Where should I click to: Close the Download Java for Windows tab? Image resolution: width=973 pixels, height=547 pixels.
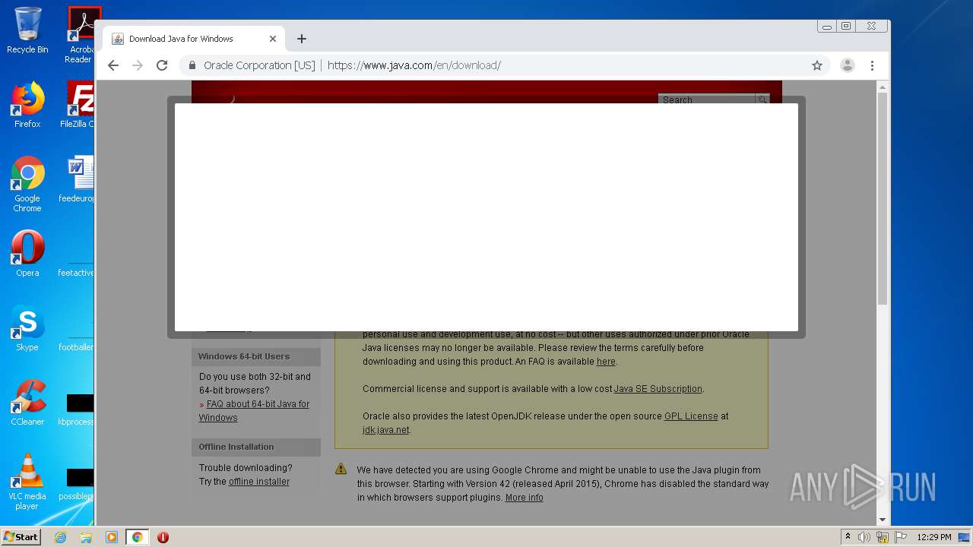(x=273, y=39)
